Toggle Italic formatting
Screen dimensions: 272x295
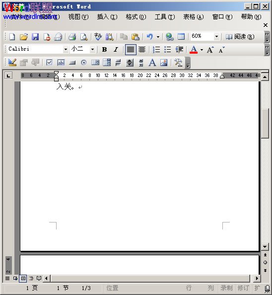click(x=116, y=50)
